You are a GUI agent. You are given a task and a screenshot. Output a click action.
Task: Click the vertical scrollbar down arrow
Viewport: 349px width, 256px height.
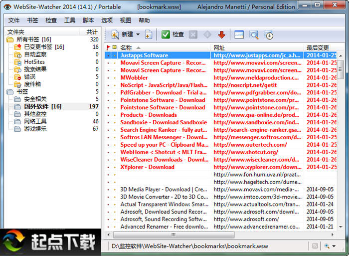(341, 227)
